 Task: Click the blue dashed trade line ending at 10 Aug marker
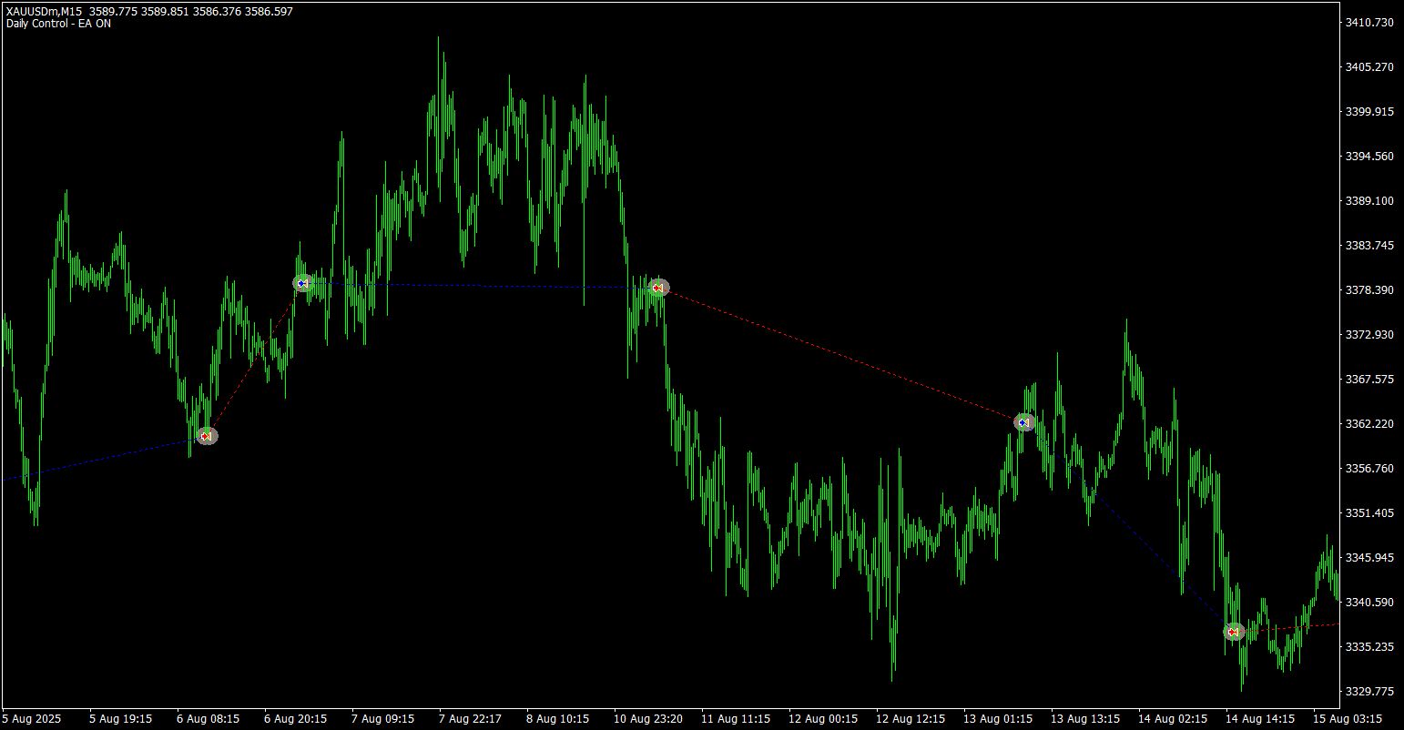tap(483, 286)
